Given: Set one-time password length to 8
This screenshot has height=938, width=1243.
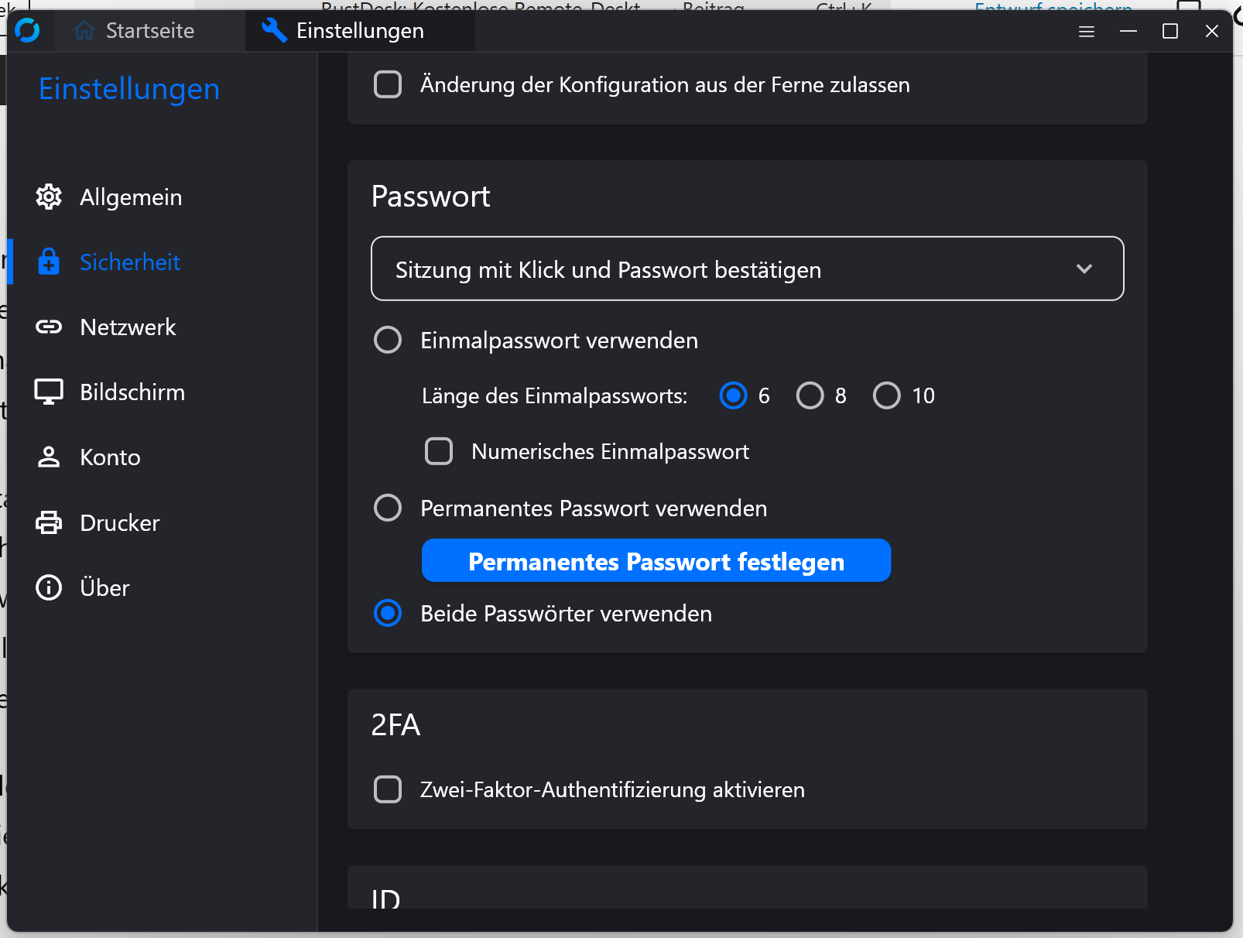Looking at the screenshot, I should coord(810,395).
